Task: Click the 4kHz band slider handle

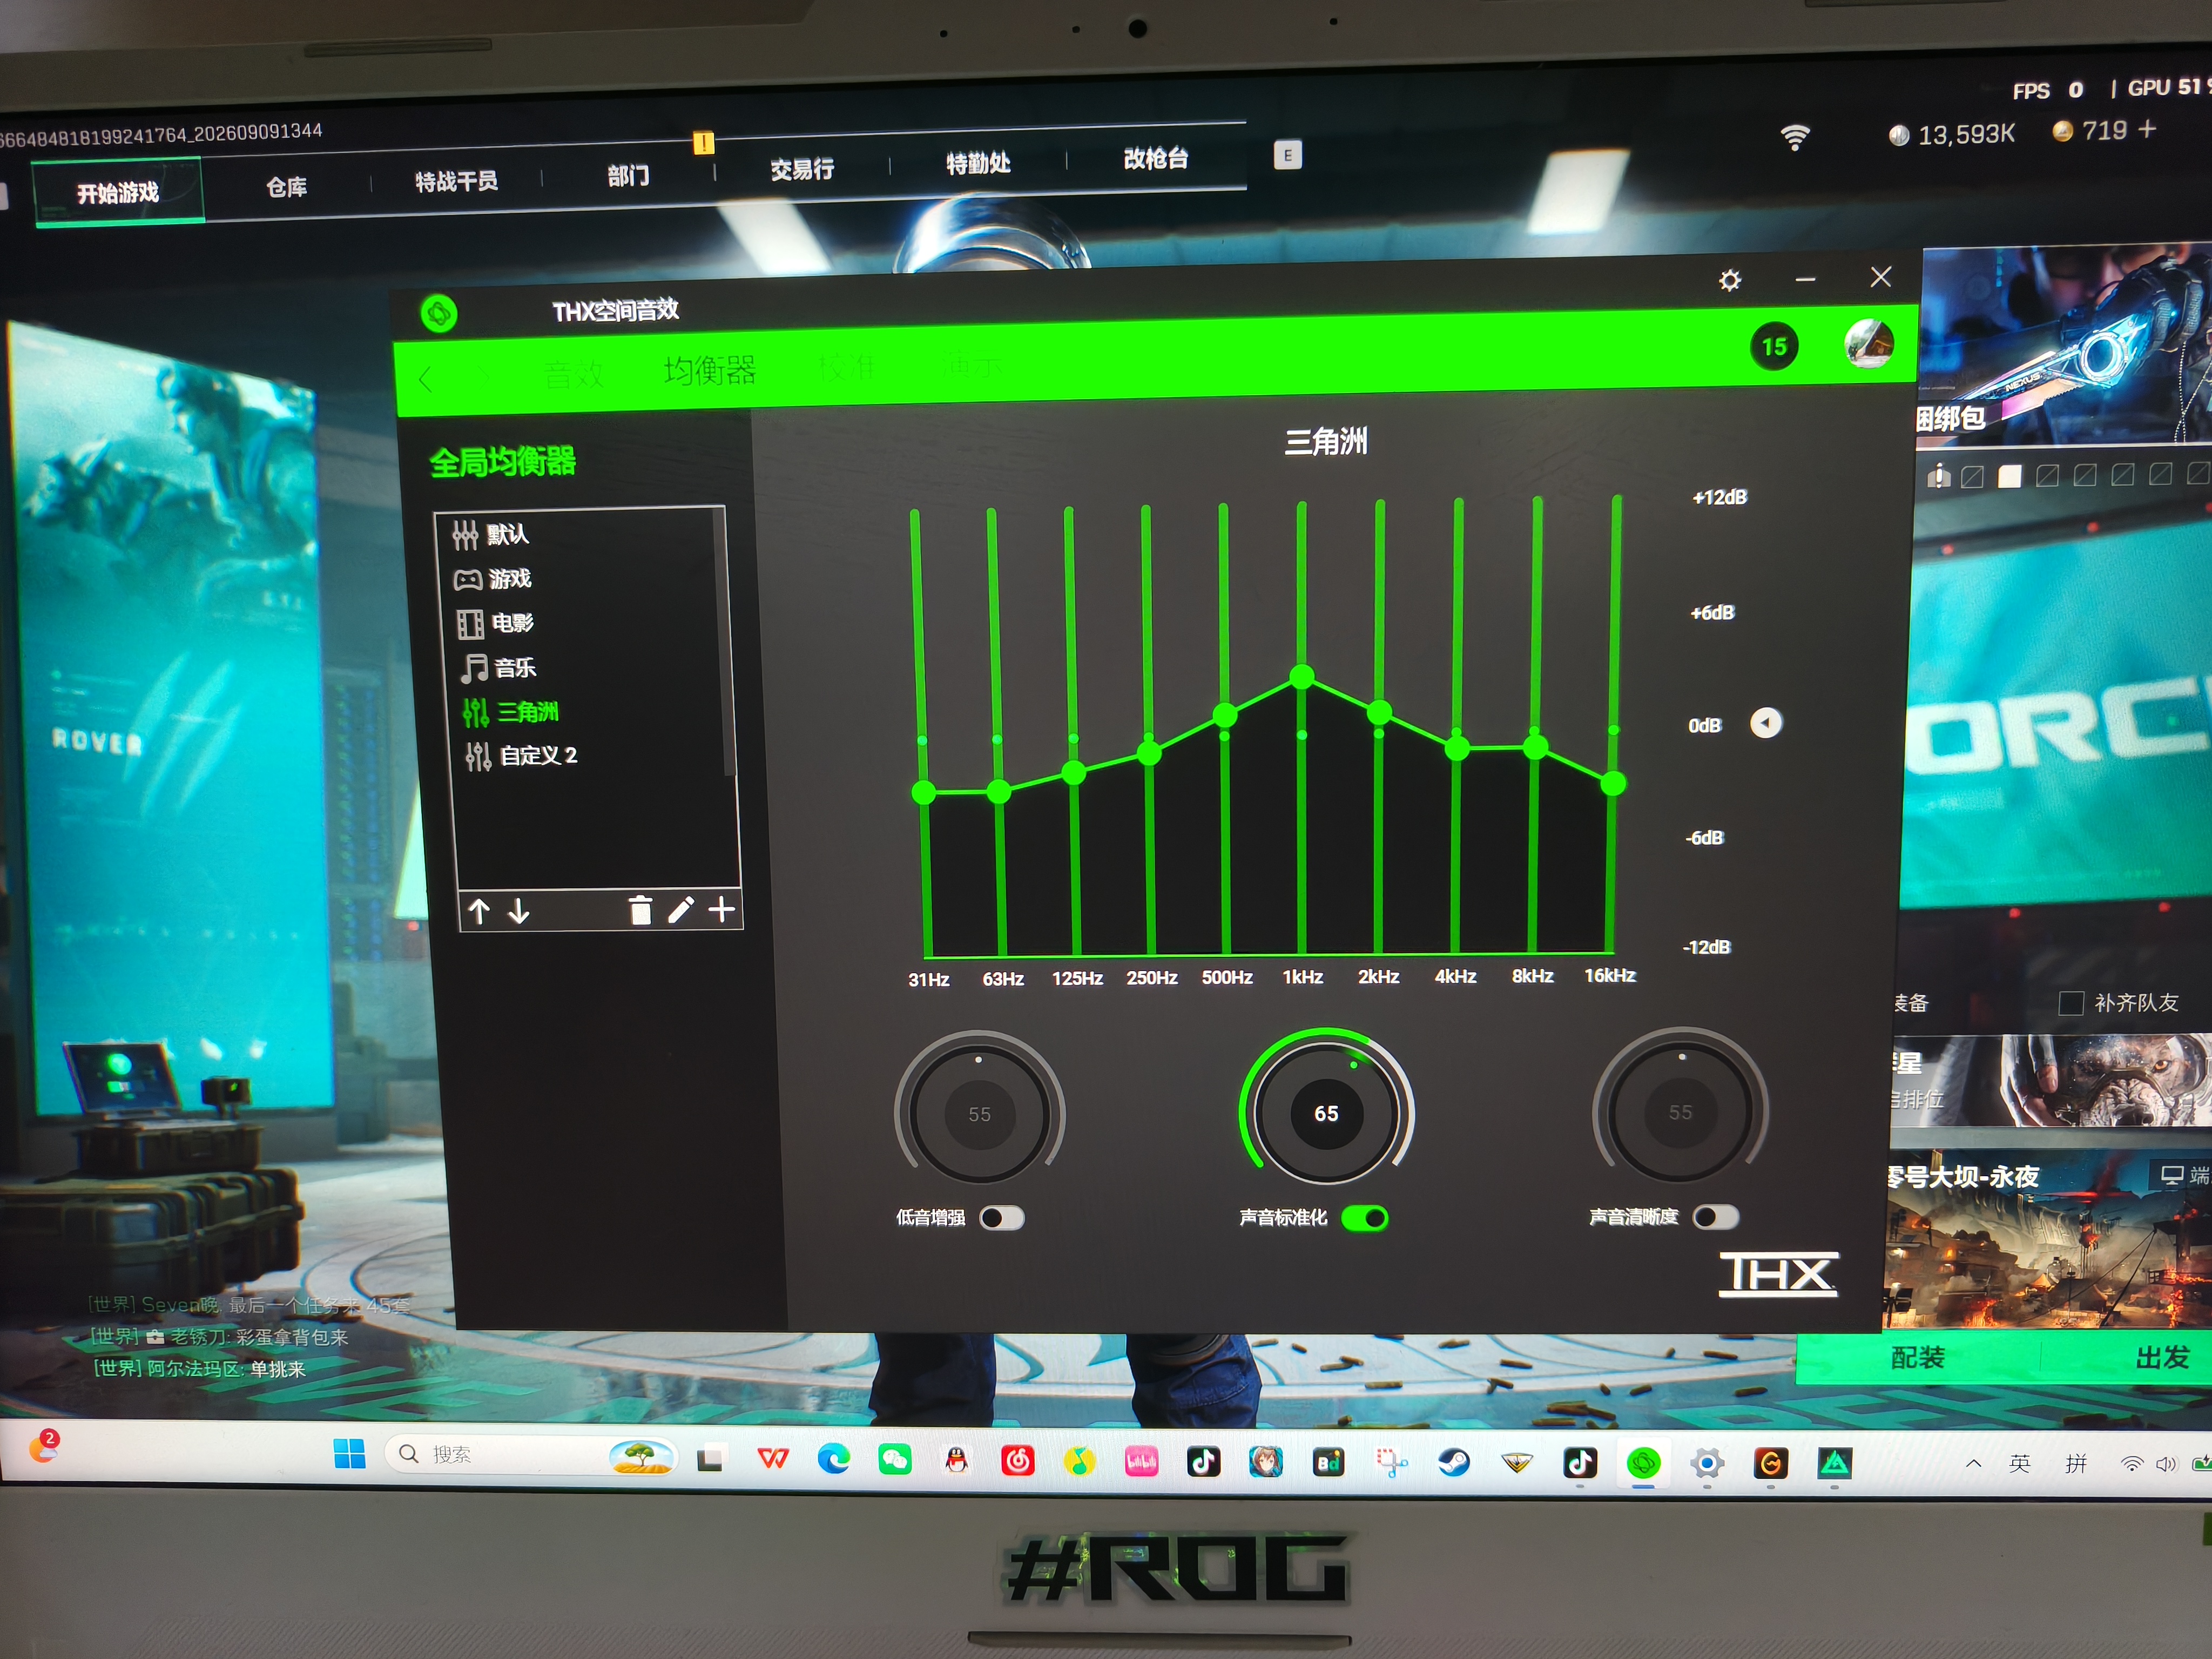Action: [1457, 747]
